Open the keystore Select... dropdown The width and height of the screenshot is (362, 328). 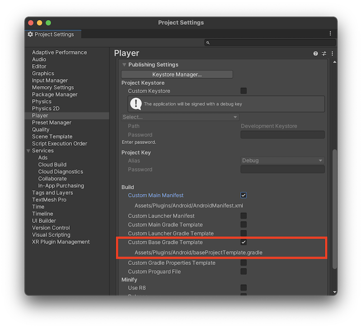[x=180, y=117]
